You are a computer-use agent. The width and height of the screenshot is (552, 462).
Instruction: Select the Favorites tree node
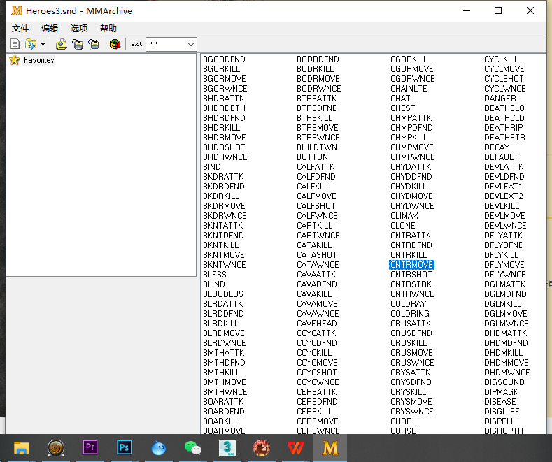(38, 60)
